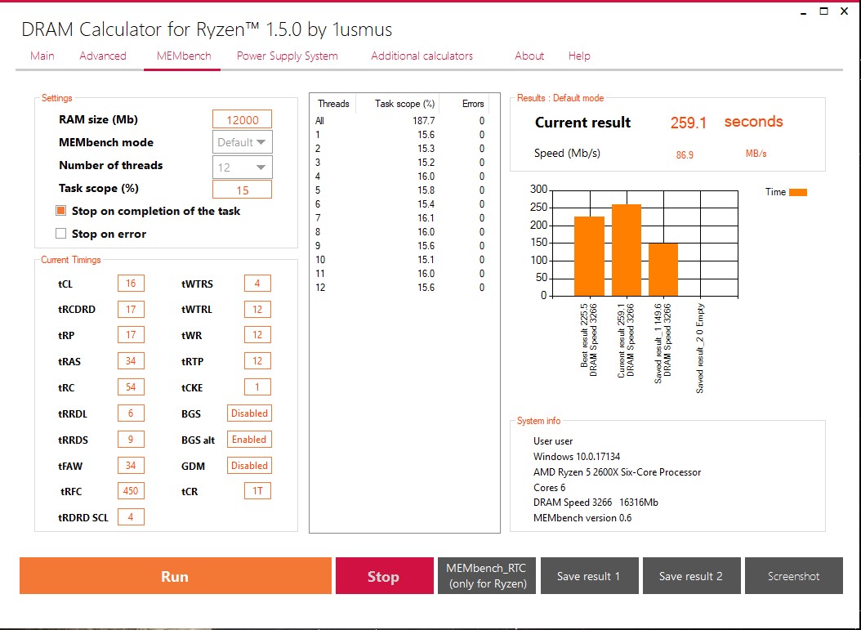Click the orange Time legend swatch
The image size is (861, 630).
click(798, 192)
